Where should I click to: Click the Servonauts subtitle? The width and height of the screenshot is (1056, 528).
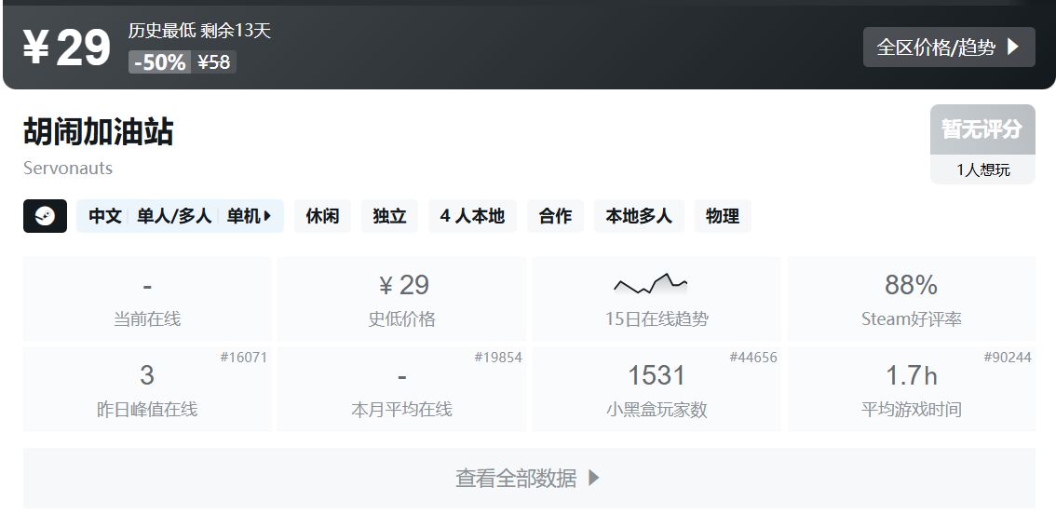click(68, 168)
